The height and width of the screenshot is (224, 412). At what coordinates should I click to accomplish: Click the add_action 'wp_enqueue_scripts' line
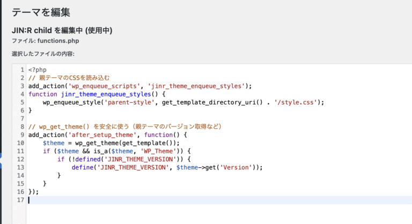(x=140, y=86)
